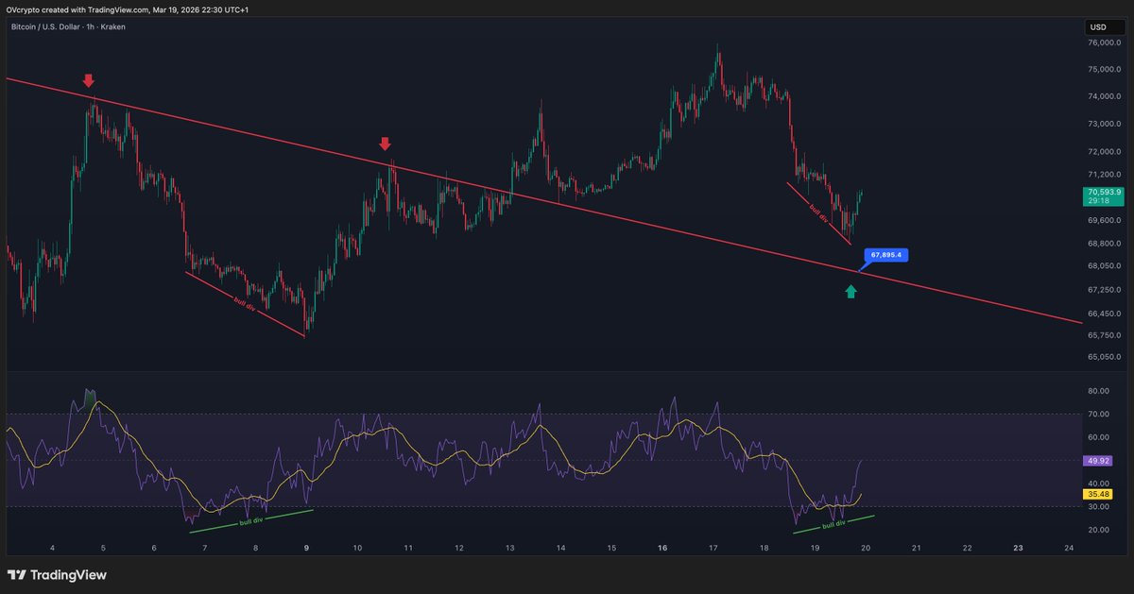This screenshot has width=1134, height=594.
Task: Click the 67,250.0 price axis label
Action: (1105, 290)
